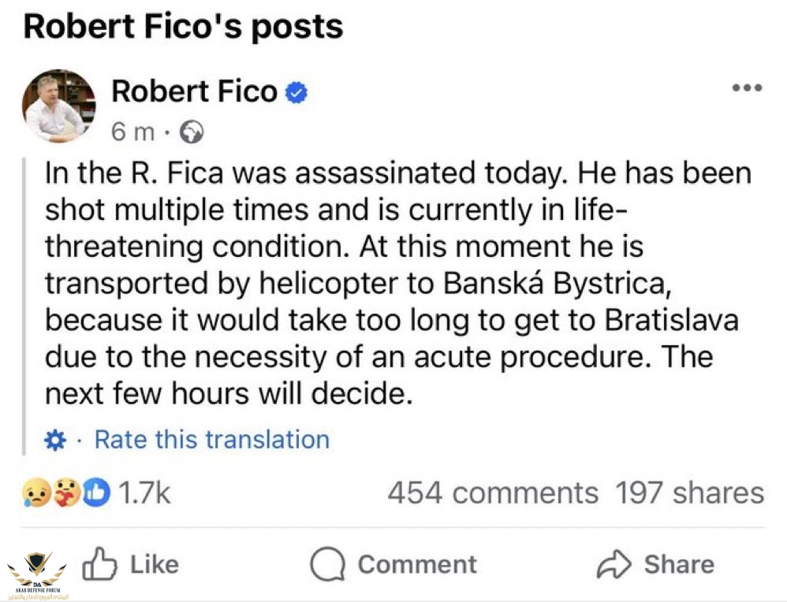Click the care hug reaction emoji
The width and height of the screenshot is (787, 602).
(69, 493)
